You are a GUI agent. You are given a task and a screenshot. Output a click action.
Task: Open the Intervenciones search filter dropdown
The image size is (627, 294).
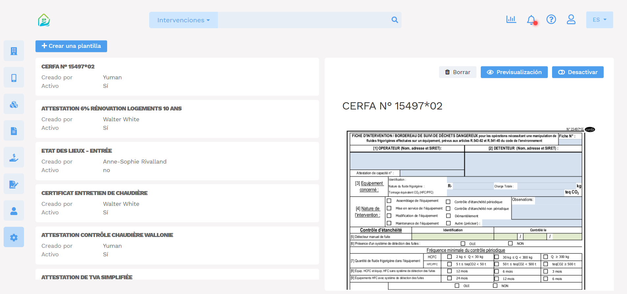pyautogui.click(x=183, y=20)
